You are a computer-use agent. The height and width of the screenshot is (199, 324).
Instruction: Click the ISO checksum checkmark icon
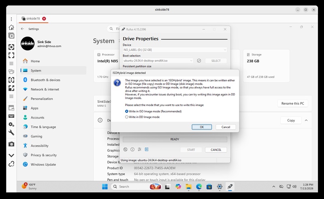tap(199, 61)
